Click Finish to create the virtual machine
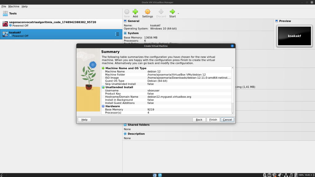The height and width of the screenshot is (177, 315). 213,120
